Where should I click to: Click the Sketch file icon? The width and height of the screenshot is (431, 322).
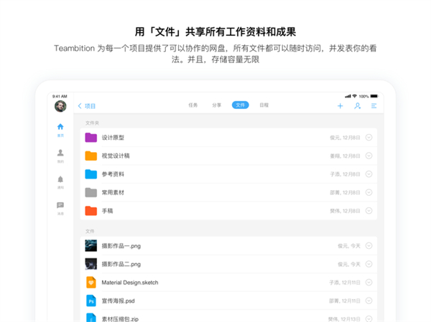point(91,282)
